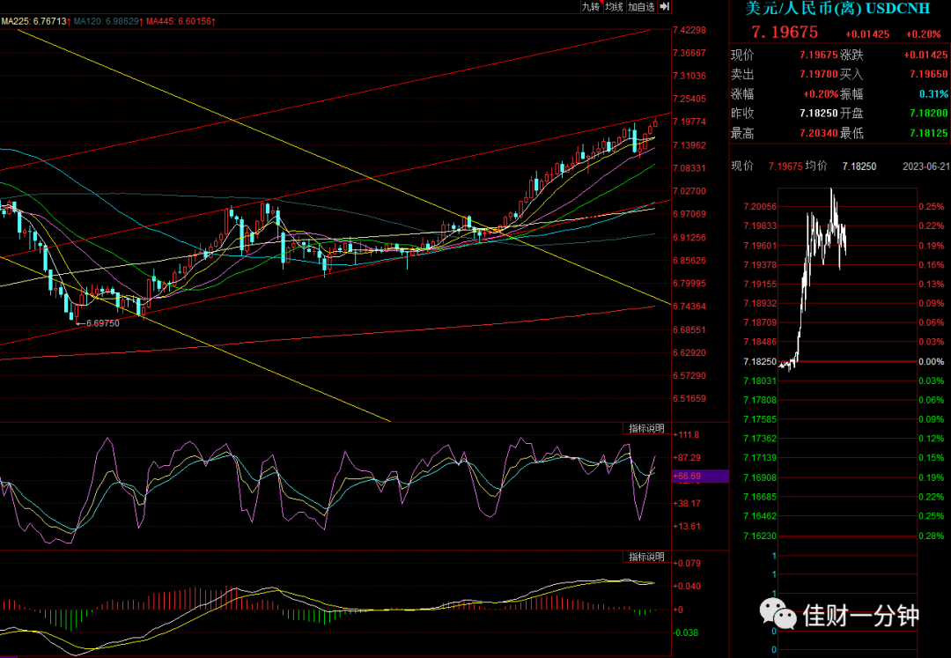Click the 最高 7.20340 quote value
This screenshot has height=658, width=951.
point(819,133)
